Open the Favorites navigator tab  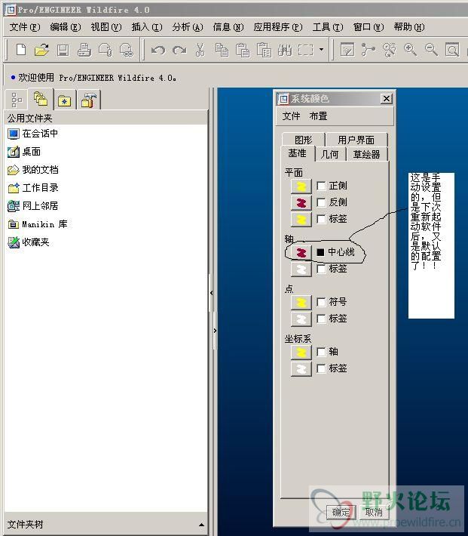click(x=65, y=100)
